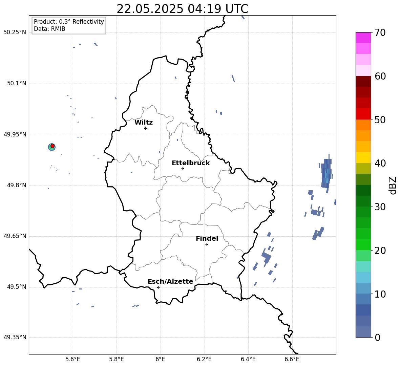Click the yellow colorbar segment above 40

(x=363, y=157)
